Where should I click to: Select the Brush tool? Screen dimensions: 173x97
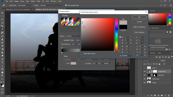(2, 36)
